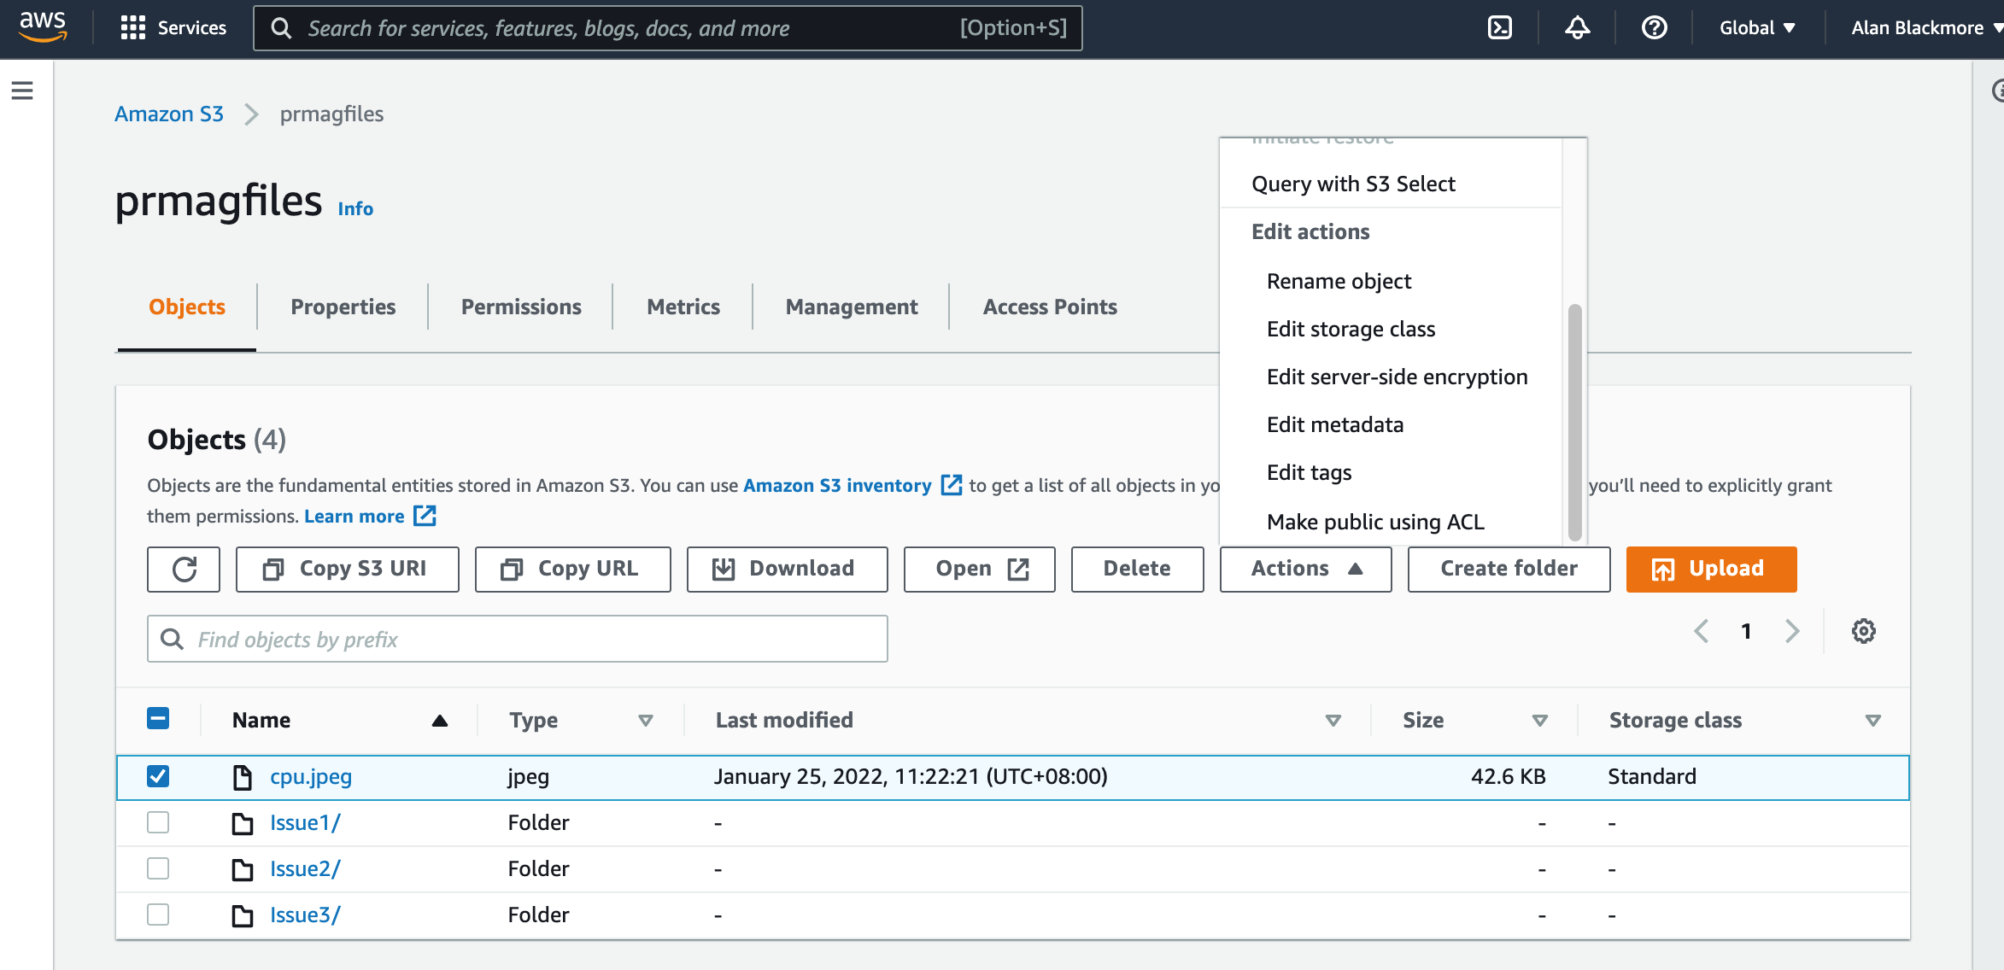The width and height of the screenshot is (2004, 970).
Task: Open the Global region dropdown
Action: [1755, 27]
